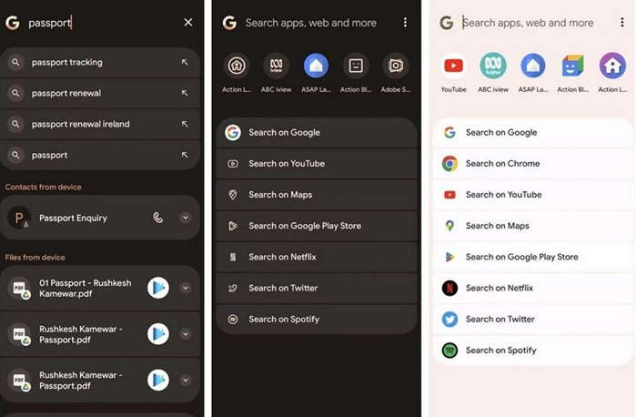Tap the 'Files from device' heading
The image size is (637, 417).
35,258
